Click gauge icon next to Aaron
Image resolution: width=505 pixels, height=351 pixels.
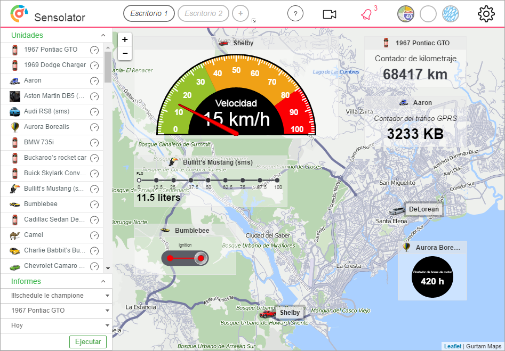tap(94, 81)
